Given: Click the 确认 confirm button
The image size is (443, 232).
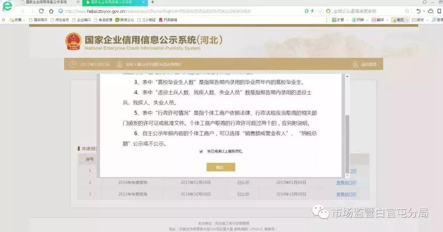Looking at the screenshot, I should [x=221, y=167].
